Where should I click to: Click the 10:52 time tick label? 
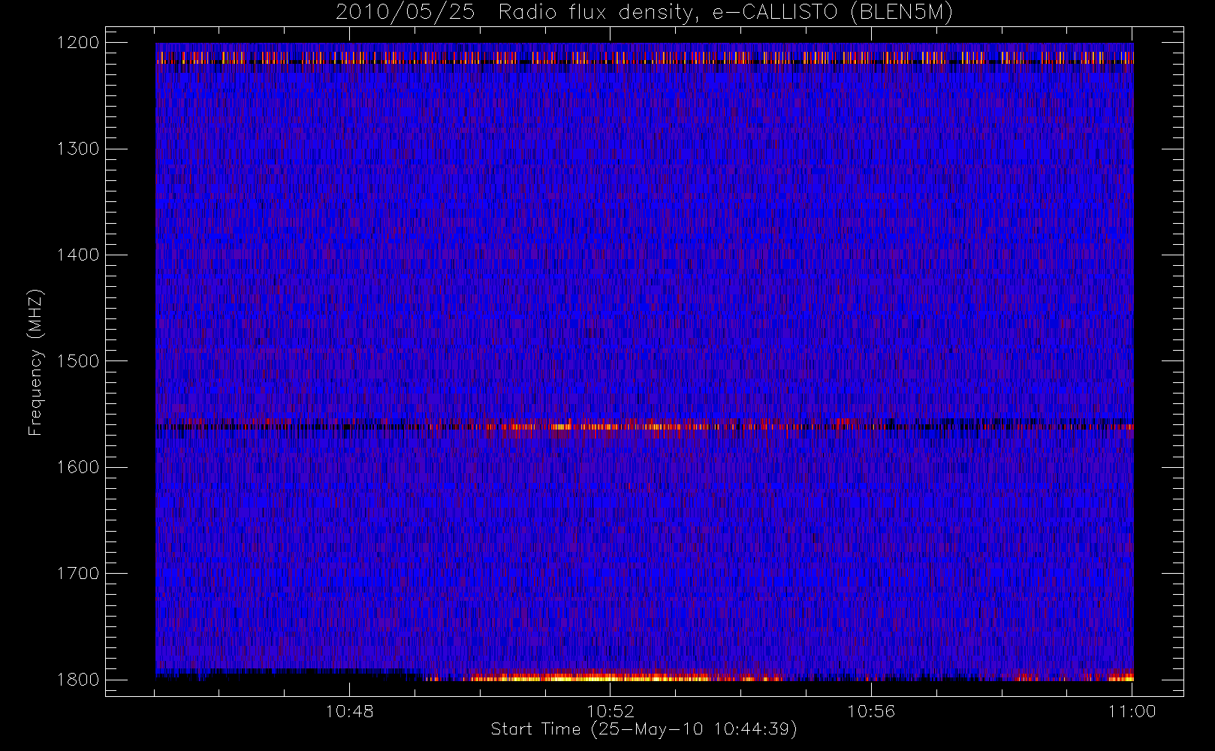click(610, 711)
